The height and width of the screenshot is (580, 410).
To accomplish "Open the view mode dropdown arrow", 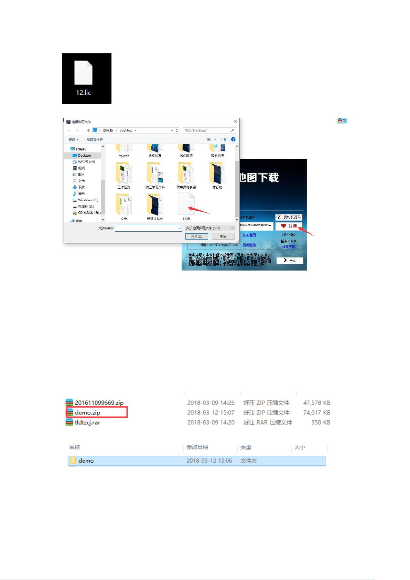I will pos(215,139).
